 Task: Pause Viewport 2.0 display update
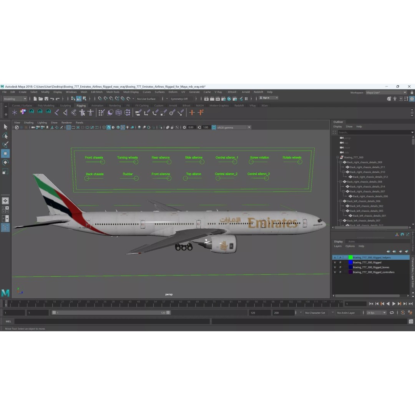246,99
